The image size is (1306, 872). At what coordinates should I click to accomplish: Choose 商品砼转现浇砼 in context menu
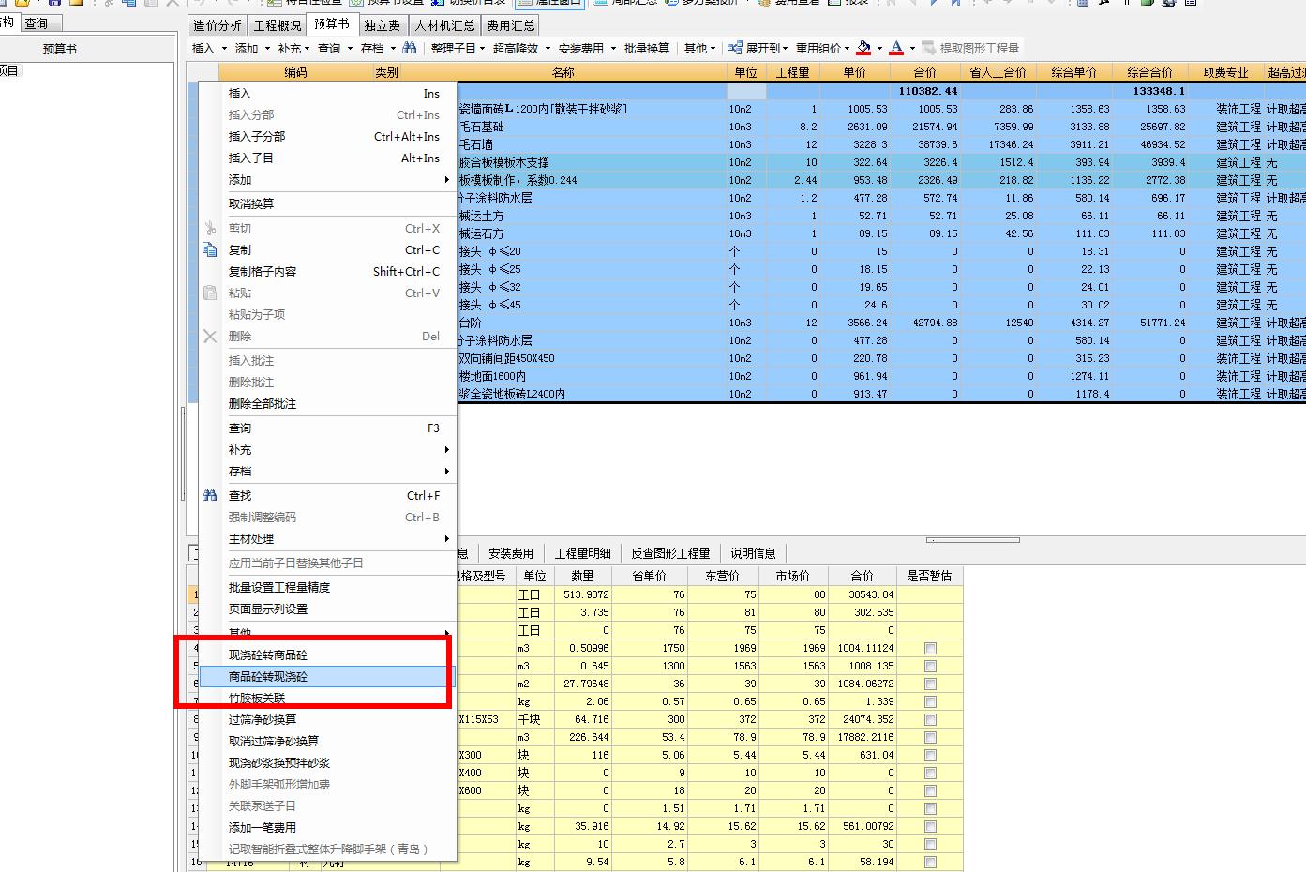326,676
